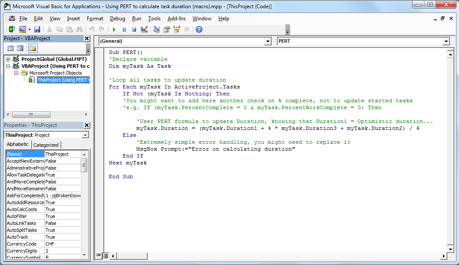Select ThisProject item in project tree
This screenshot has height=265, width=459.
63,80
